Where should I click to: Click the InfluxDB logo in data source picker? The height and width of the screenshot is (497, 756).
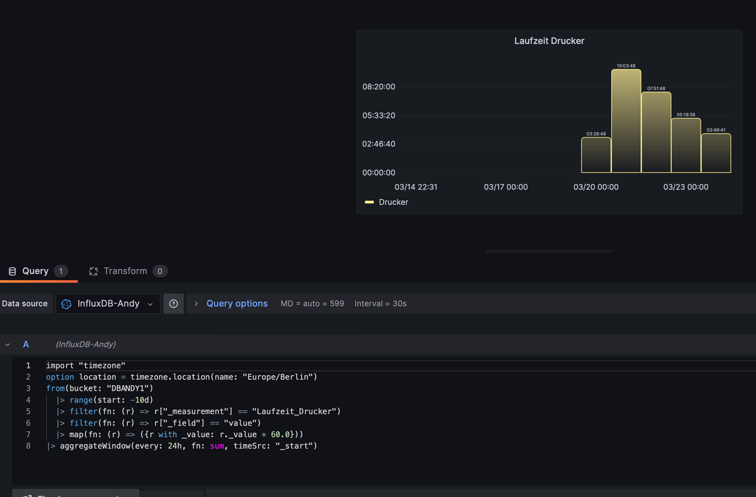click(x=66, y=304)
